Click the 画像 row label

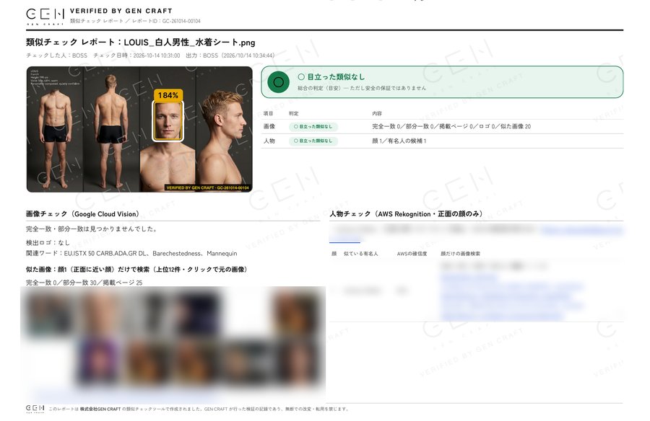(269, 127)
